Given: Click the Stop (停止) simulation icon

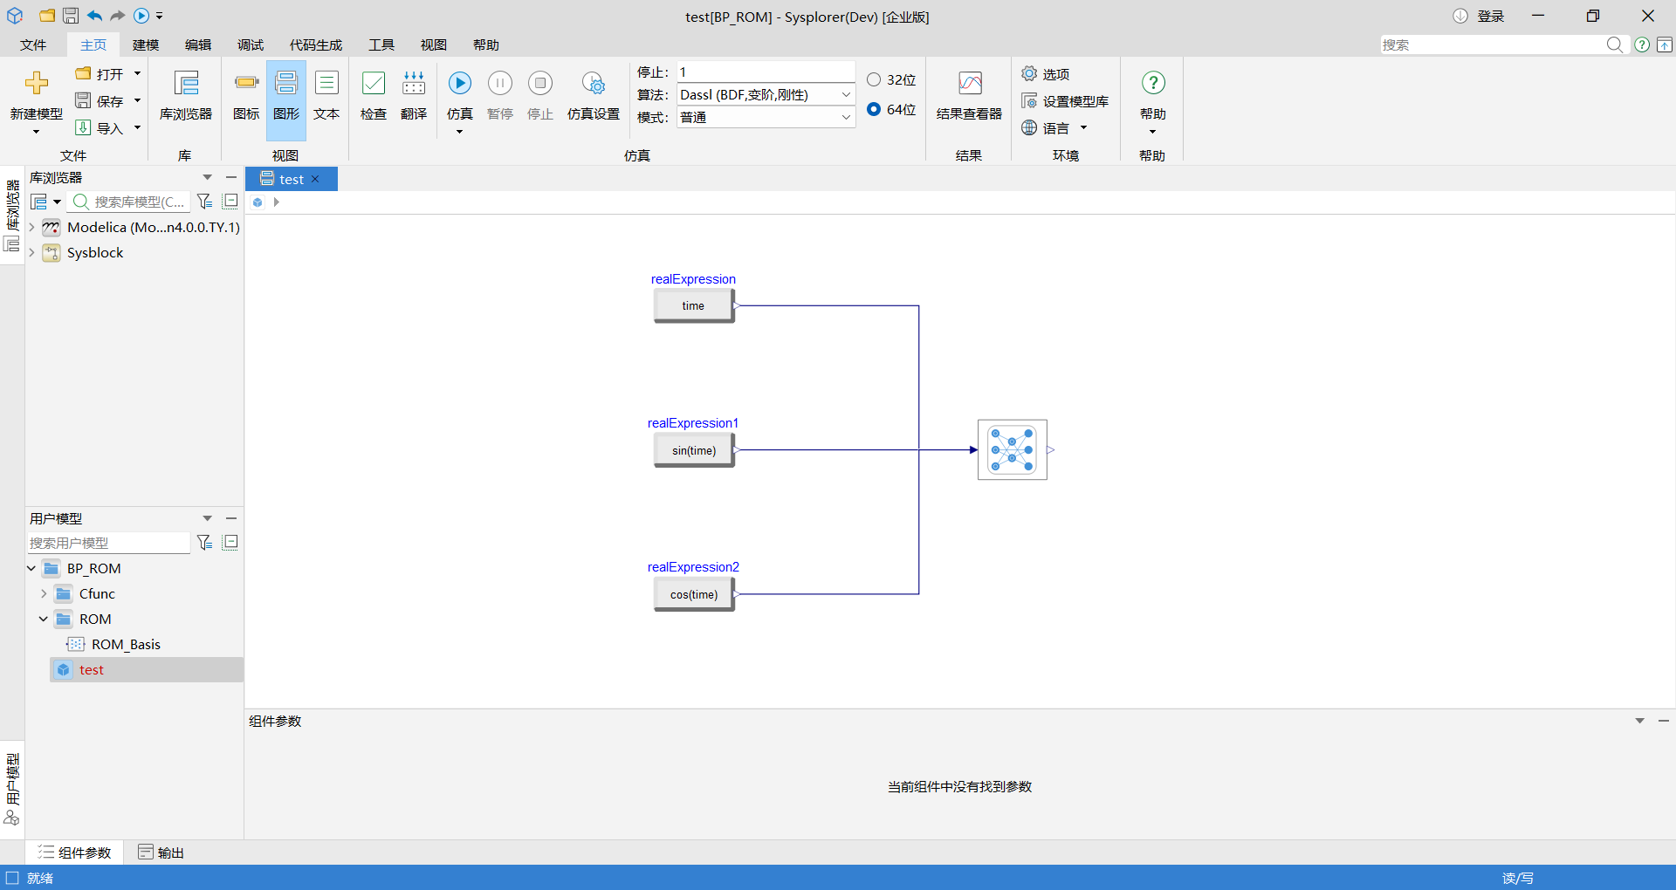Looking at the screenshot, I should (540, 83).
